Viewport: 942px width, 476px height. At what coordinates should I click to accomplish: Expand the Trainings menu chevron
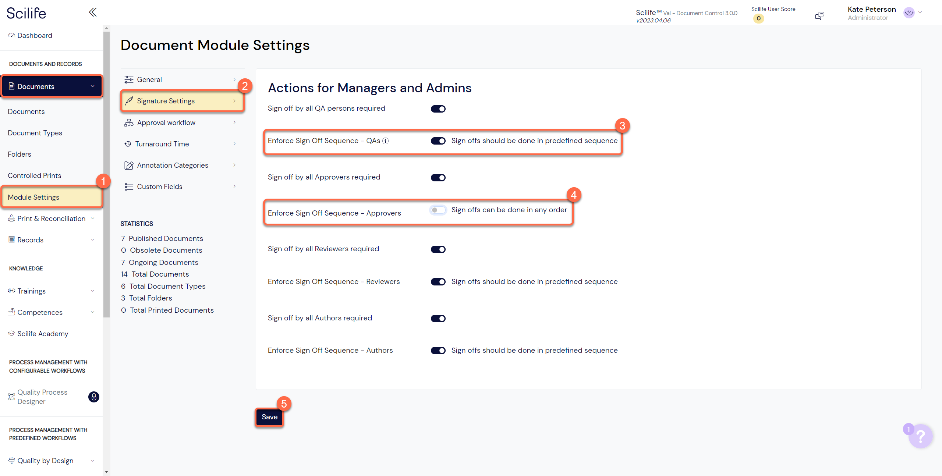click(93, 291)
